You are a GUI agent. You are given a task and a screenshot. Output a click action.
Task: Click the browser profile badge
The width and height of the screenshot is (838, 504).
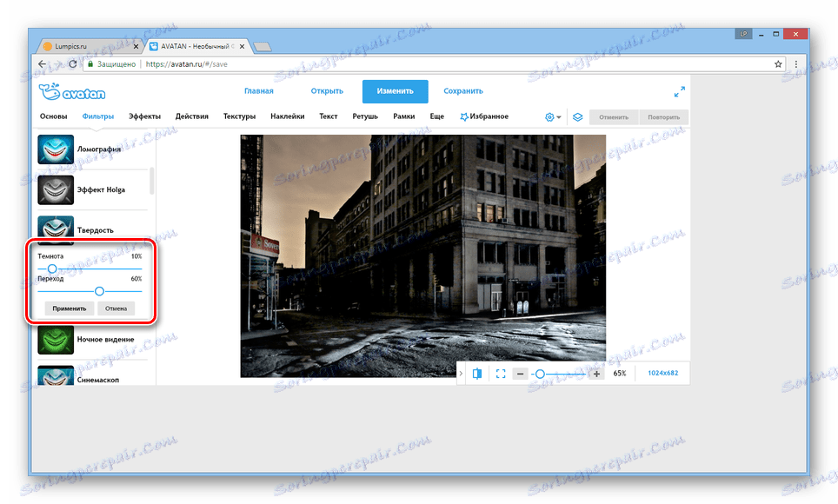(743, 34)
